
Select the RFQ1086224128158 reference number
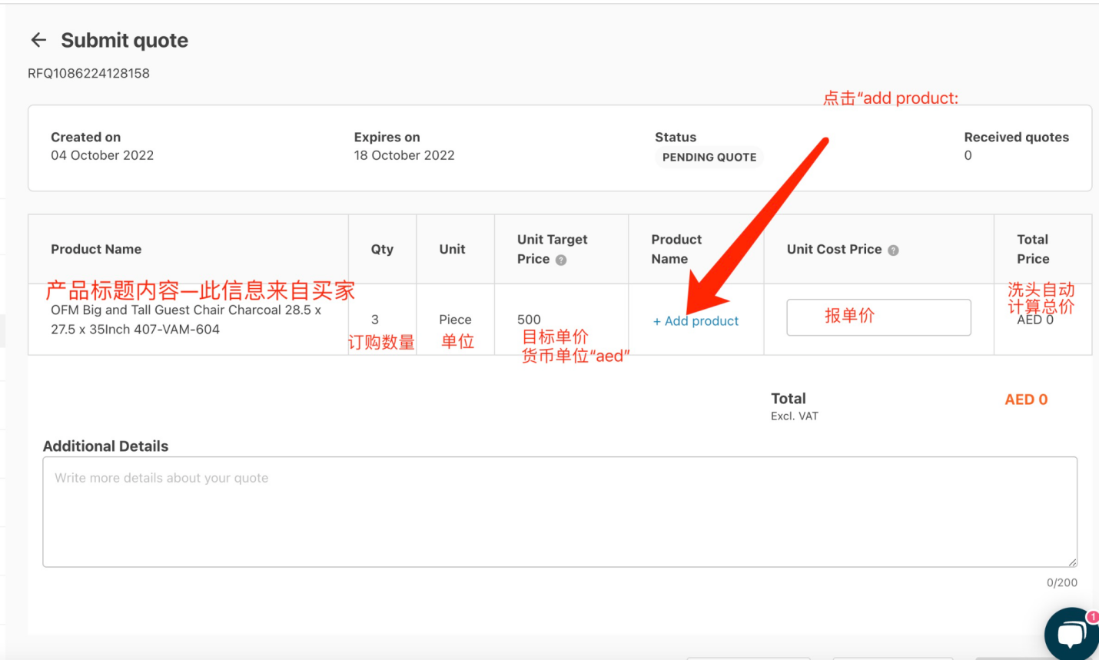point(88,74)
